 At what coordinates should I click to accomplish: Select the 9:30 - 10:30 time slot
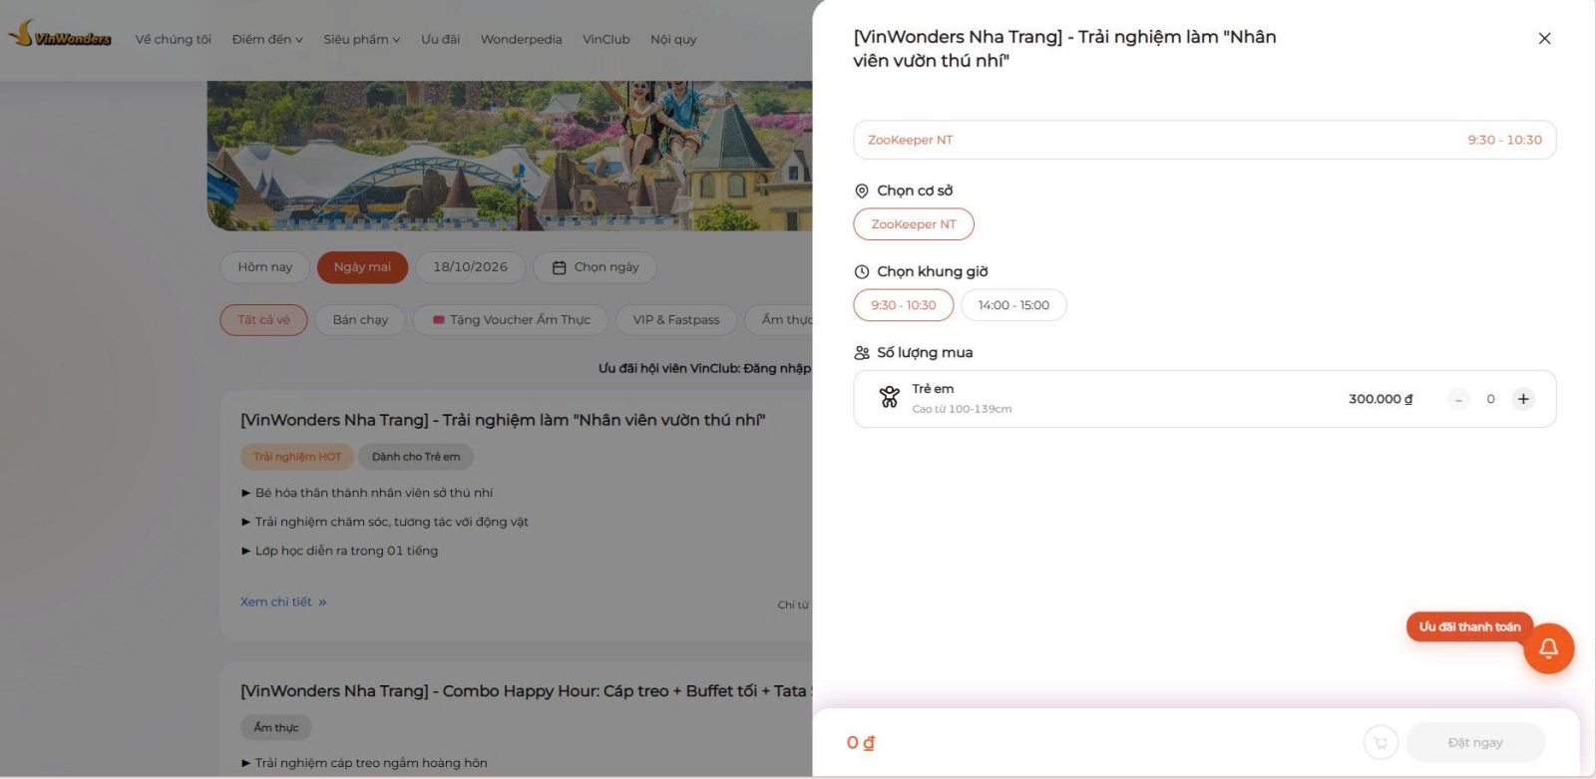[x=903, y=305]
